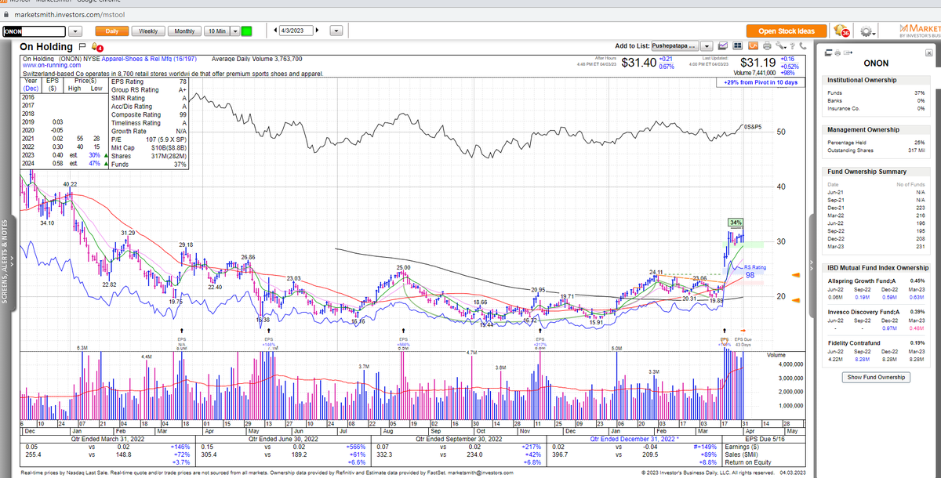
Task: Switch to the list/table view icon
Action: pyautogui.click(x=738, y=46)
